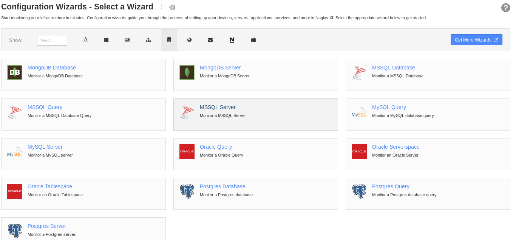This screenshot has height=240, width=513.
Task: Click the 'Monitor a MongoDB Server' description
Action: coord(225,76)
